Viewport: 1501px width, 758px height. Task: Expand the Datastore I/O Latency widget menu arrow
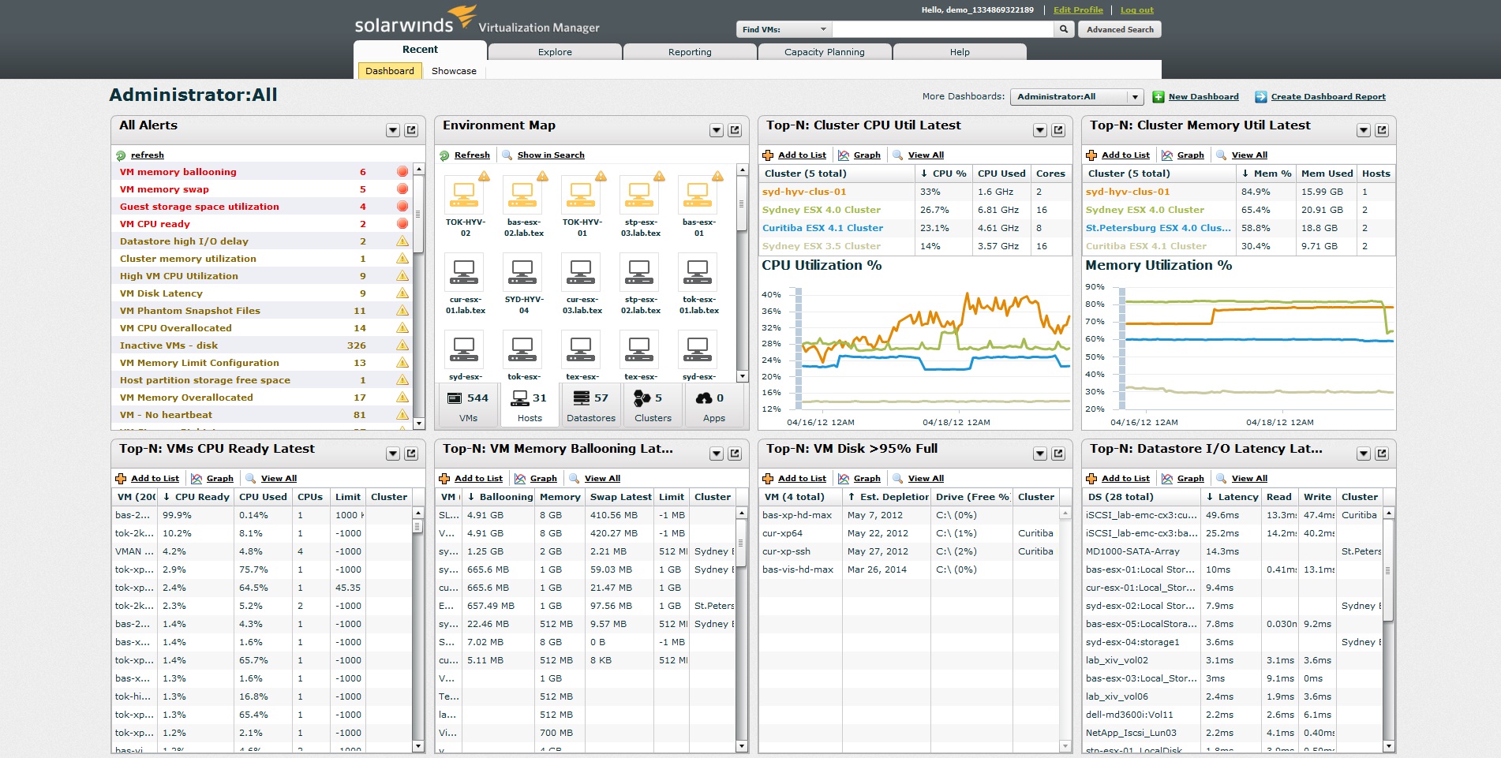pos(1364,454)
